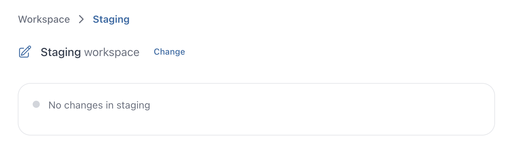Click the Change link
505x144 pixels.
(x=169, y=52)
